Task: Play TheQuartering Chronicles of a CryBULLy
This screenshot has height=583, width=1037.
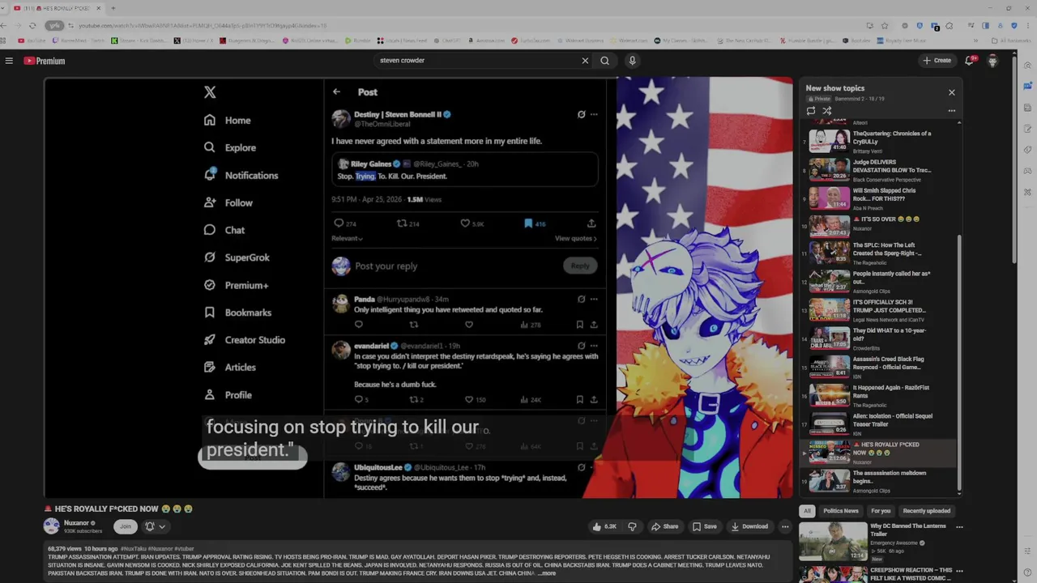Action: tap(879, 142)
